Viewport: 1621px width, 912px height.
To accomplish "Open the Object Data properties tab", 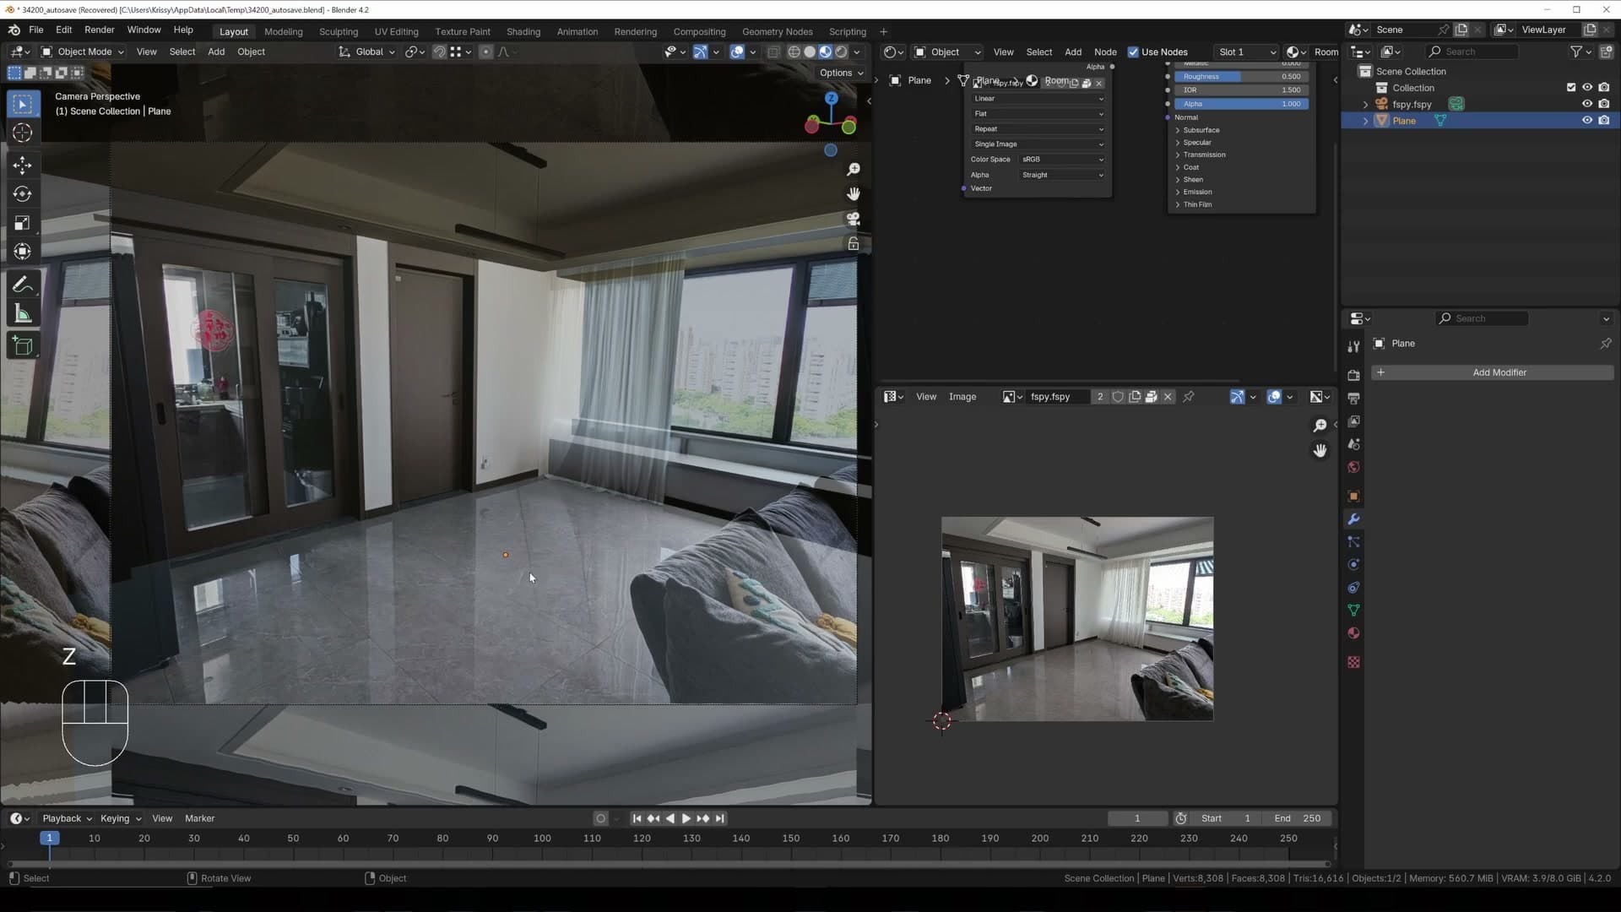I will [1353, 611].
